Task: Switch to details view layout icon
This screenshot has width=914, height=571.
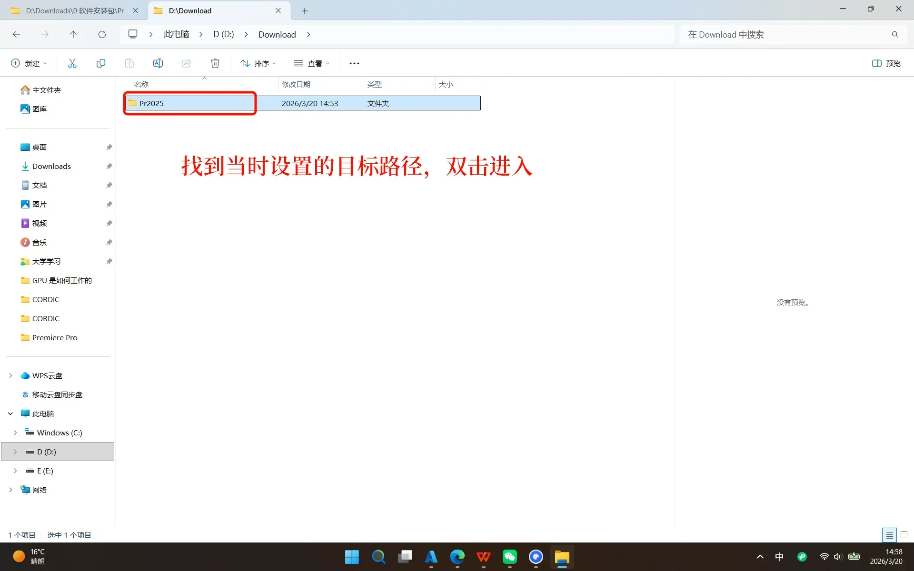Action: tap(889, 535)
